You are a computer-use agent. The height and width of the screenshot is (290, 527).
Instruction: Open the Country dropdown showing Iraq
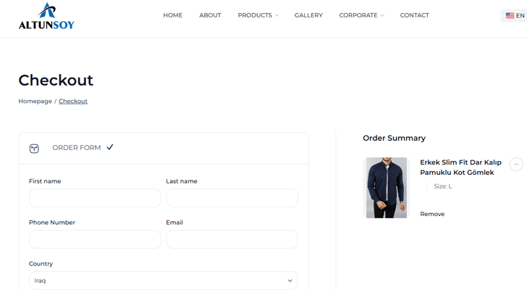[x=164, y=281]
